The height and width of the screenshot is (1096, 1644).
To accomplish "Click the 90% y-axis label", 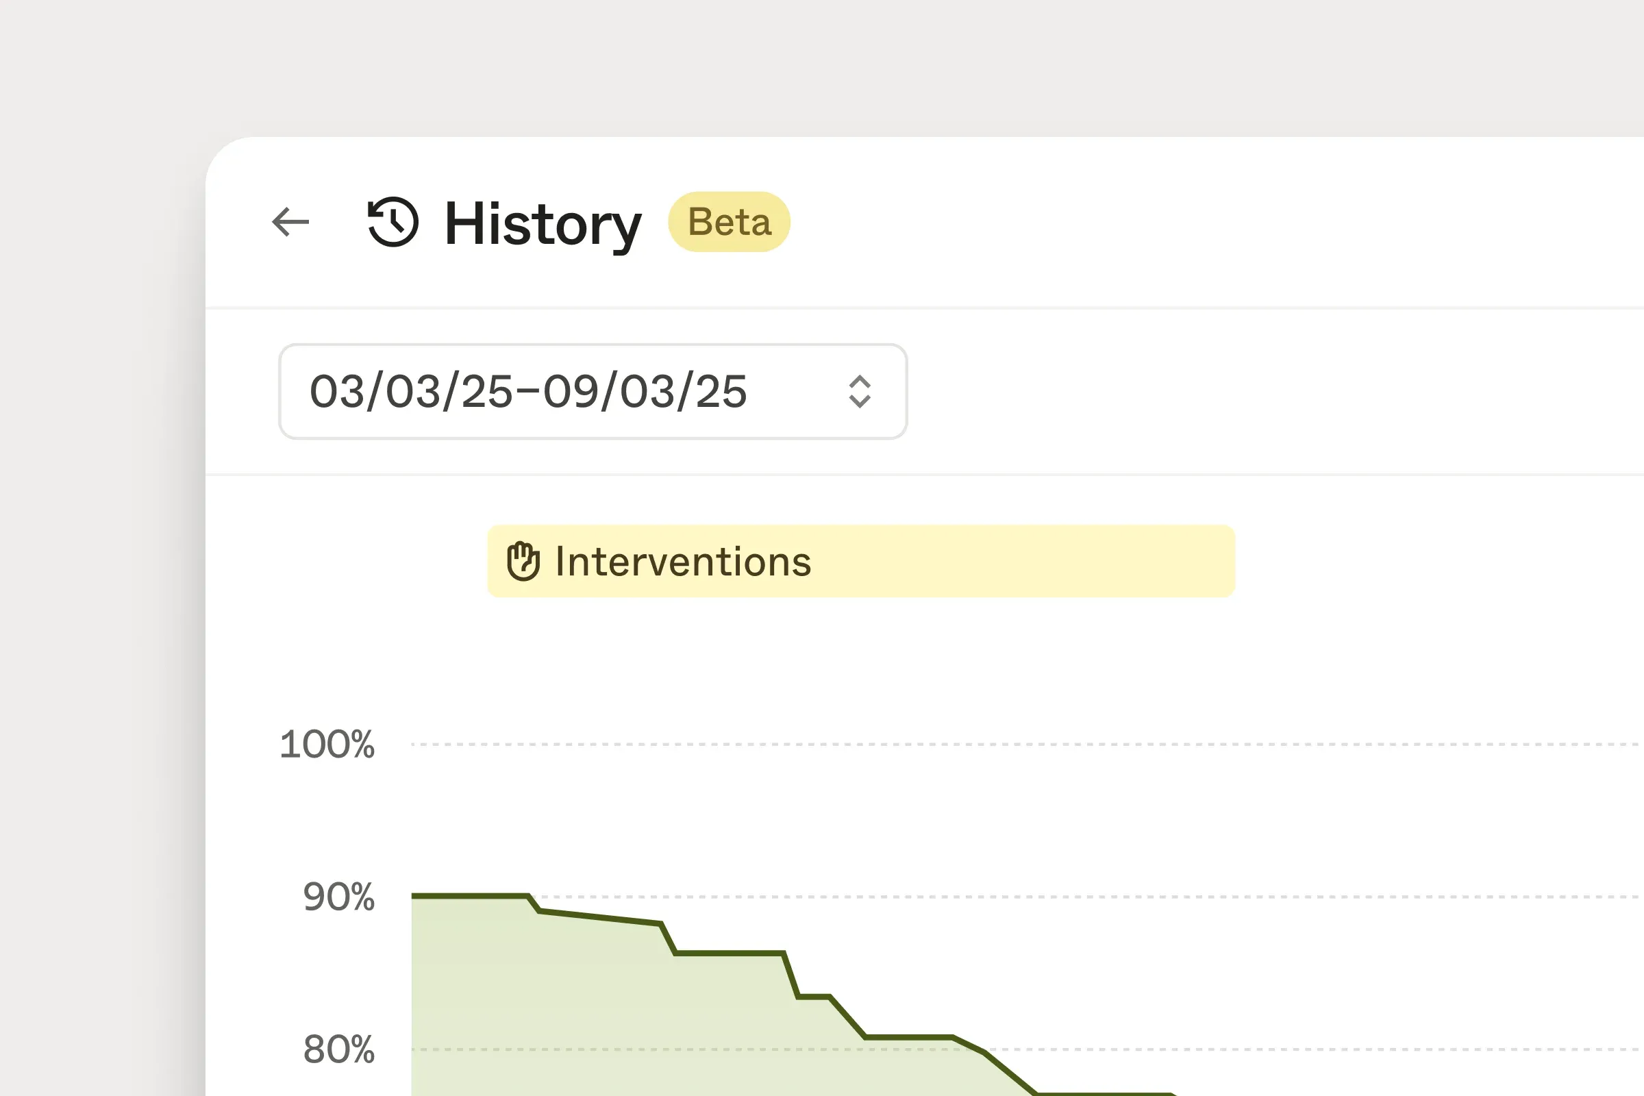I will tap(339, 897).
